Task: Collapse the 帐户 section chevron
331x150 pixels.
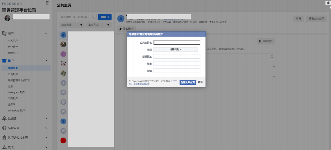Action: (46, 61)
